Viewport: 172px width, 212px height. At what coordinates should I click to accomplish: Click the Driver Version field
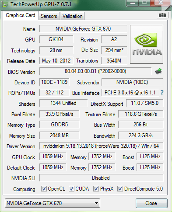101,146
